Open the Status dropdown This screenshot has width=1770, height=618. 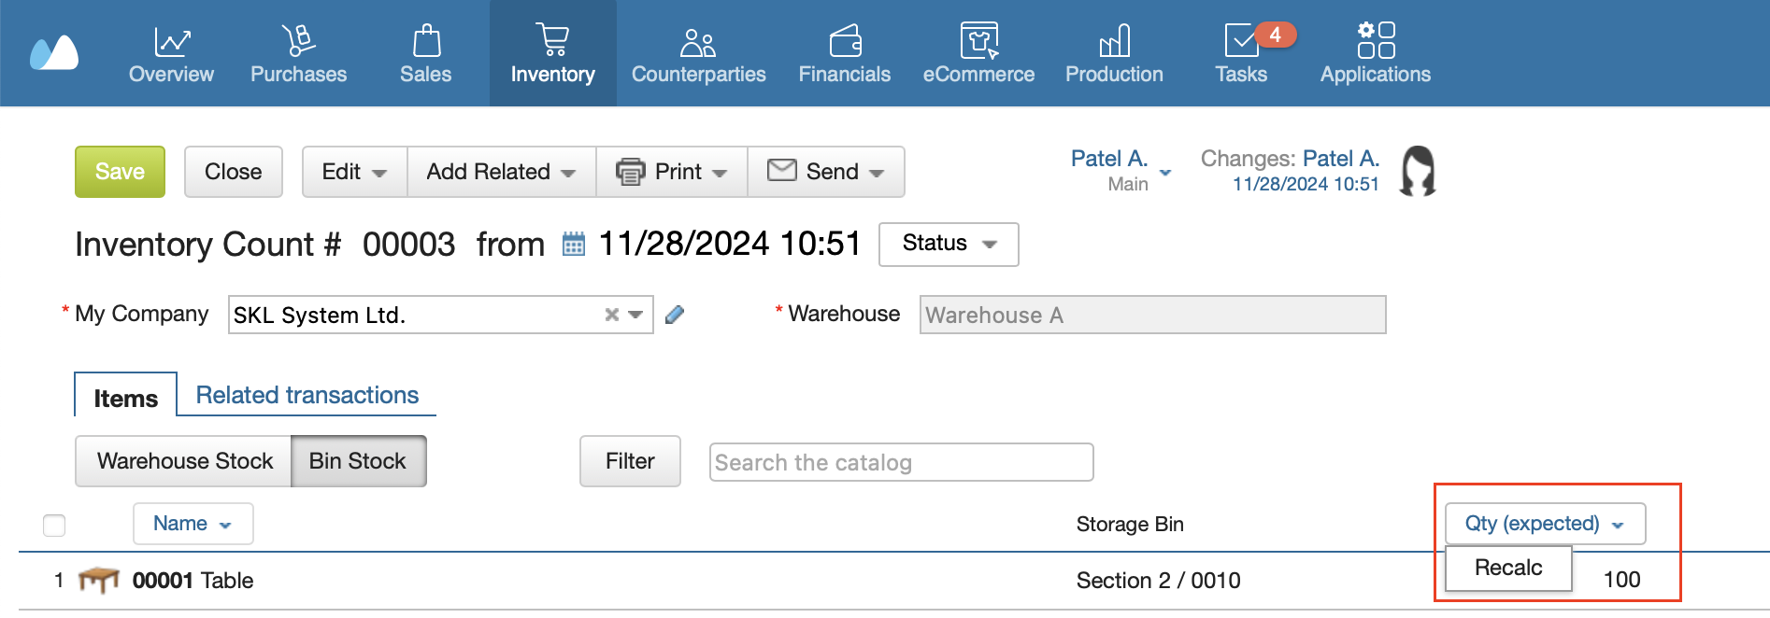point(949,244)
